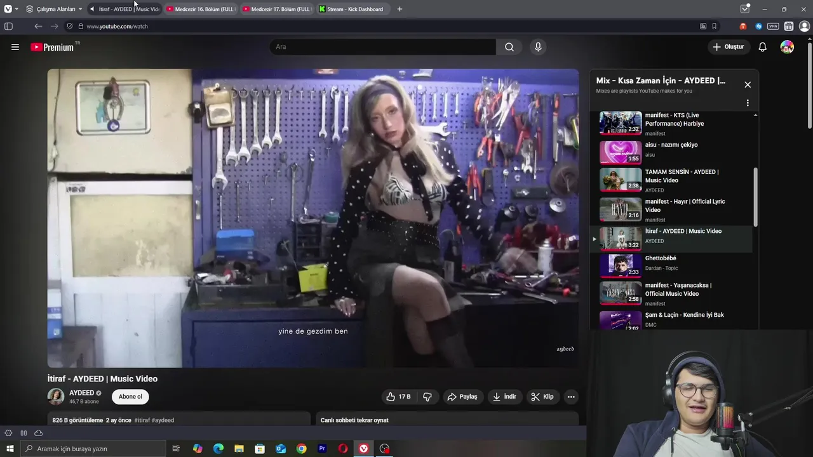Open the YouTube hamburger guide menu

tap(15, 47)
